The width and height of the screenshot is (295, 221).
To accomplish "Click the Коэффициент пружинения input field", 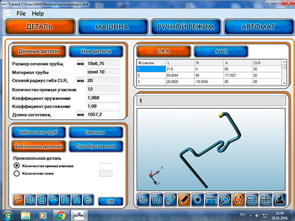I will 102,98.
